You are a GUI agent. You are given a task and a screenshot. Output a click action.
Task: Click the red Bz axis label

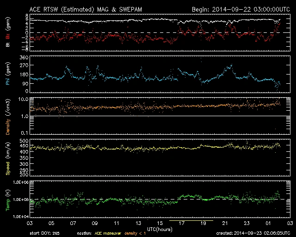(7, 36)
